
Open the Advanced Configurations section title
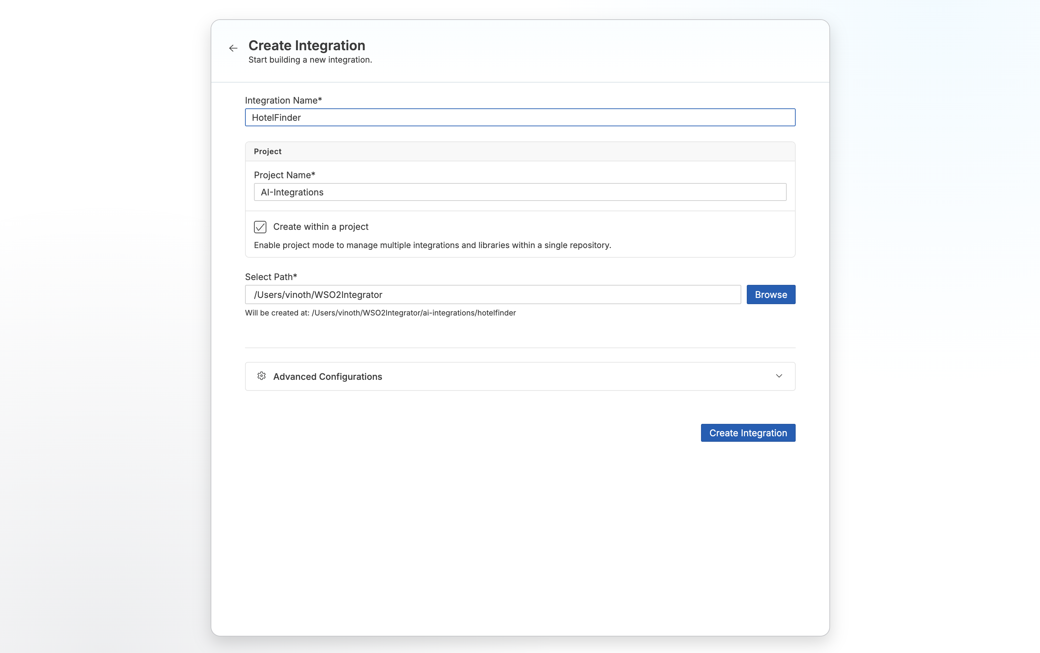pyautogui.click(x=327, y=377)
